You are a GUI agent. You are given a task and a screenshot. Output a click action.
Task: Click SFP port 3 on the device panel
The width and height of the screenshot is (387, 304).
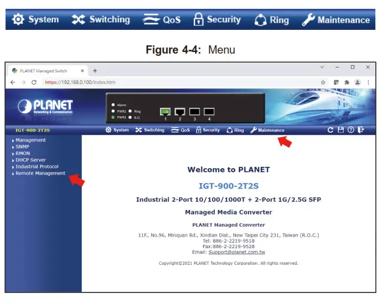tap(194, 112)
